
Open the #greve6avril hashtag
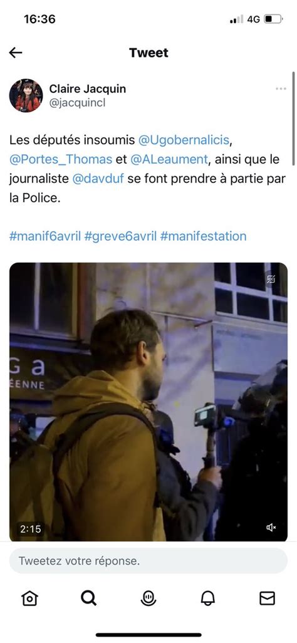120,236
